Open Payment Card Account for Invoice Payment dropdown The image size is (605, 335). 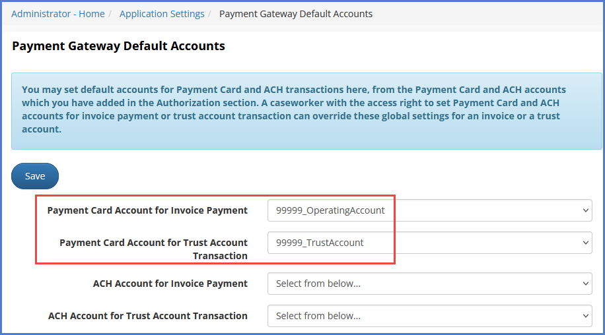[x=429, y=210]
